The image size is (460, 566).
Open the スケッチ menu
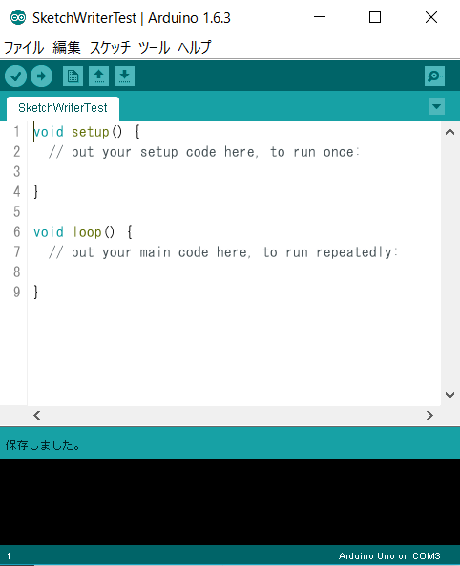click(110, 47)
